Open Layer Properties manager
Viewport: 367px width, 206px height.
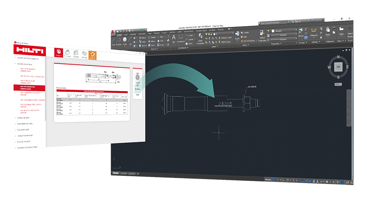point(200,39)
